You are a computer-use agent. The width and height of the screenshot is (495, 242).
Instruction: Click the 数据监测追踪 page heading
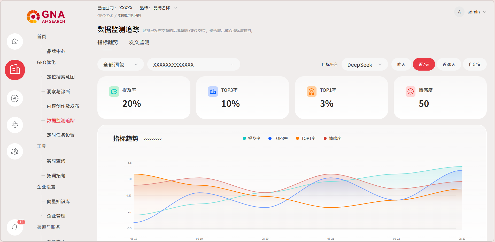coord(118,29)
